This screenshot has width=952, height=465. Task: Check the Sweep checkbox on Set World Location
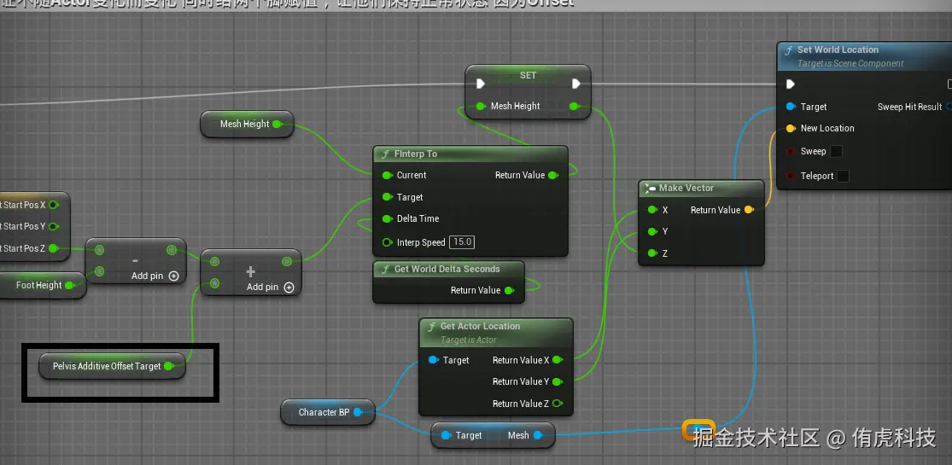coord(836,151)
